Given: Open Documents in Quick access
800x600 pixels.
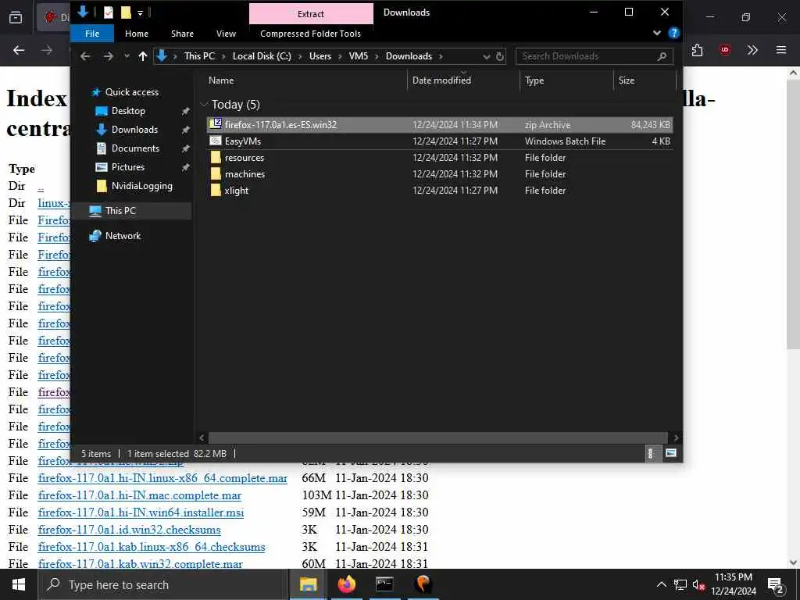Looking at the screenshot, I should [x=135, y=148].
